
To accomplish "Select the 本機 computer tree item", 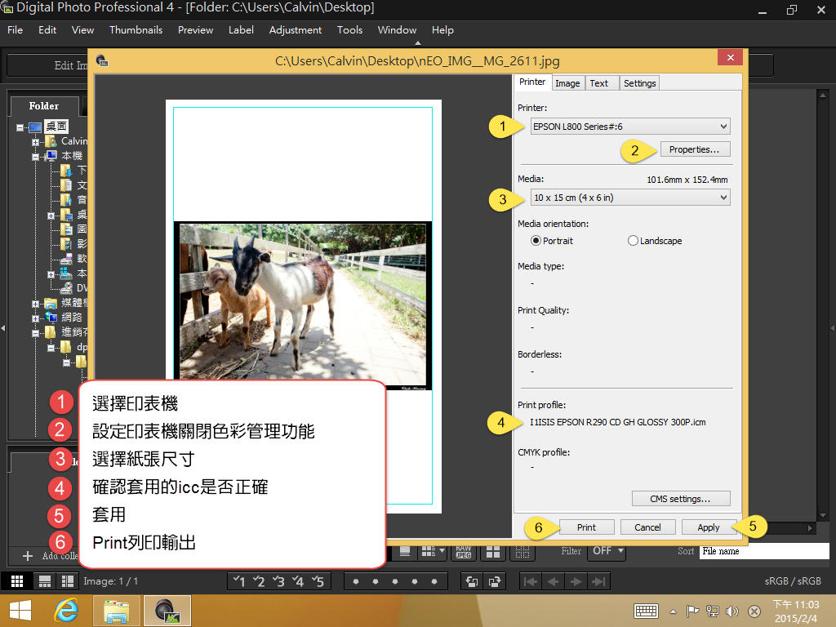I will (72, 156).
